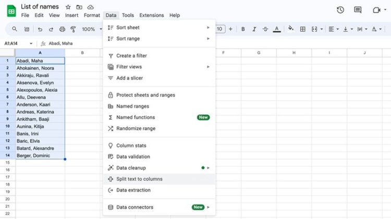
Task: Open Named functions
Action: (x=159, y=117)
